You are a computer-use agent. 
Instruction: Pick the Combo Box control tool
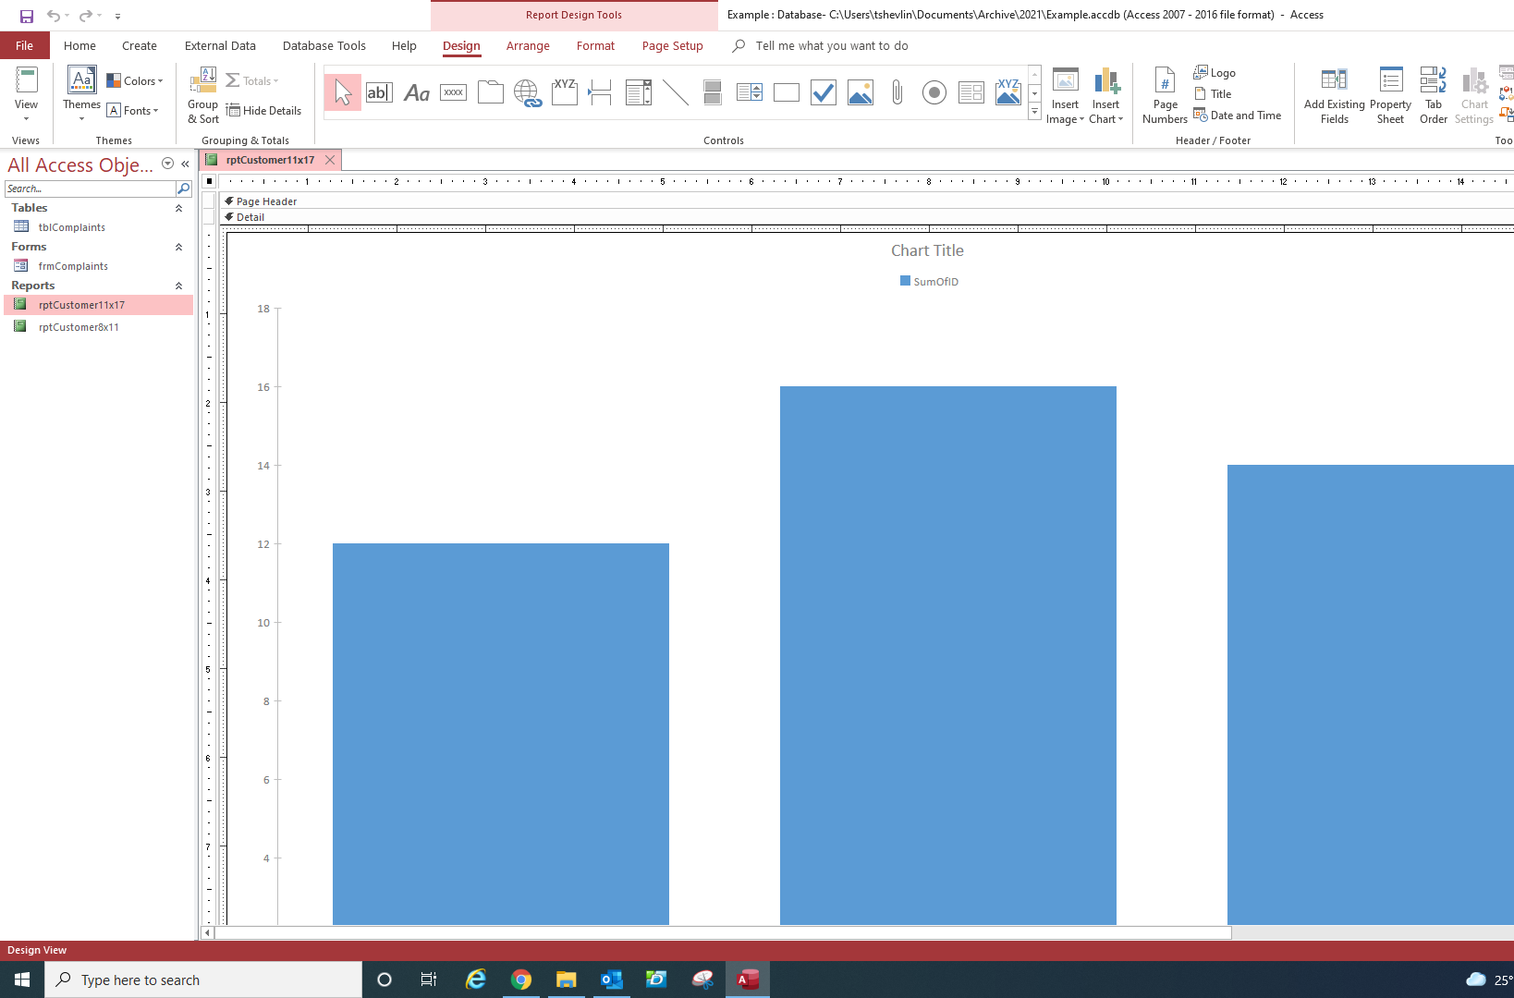pyautogui.click(x=639, y=92)
